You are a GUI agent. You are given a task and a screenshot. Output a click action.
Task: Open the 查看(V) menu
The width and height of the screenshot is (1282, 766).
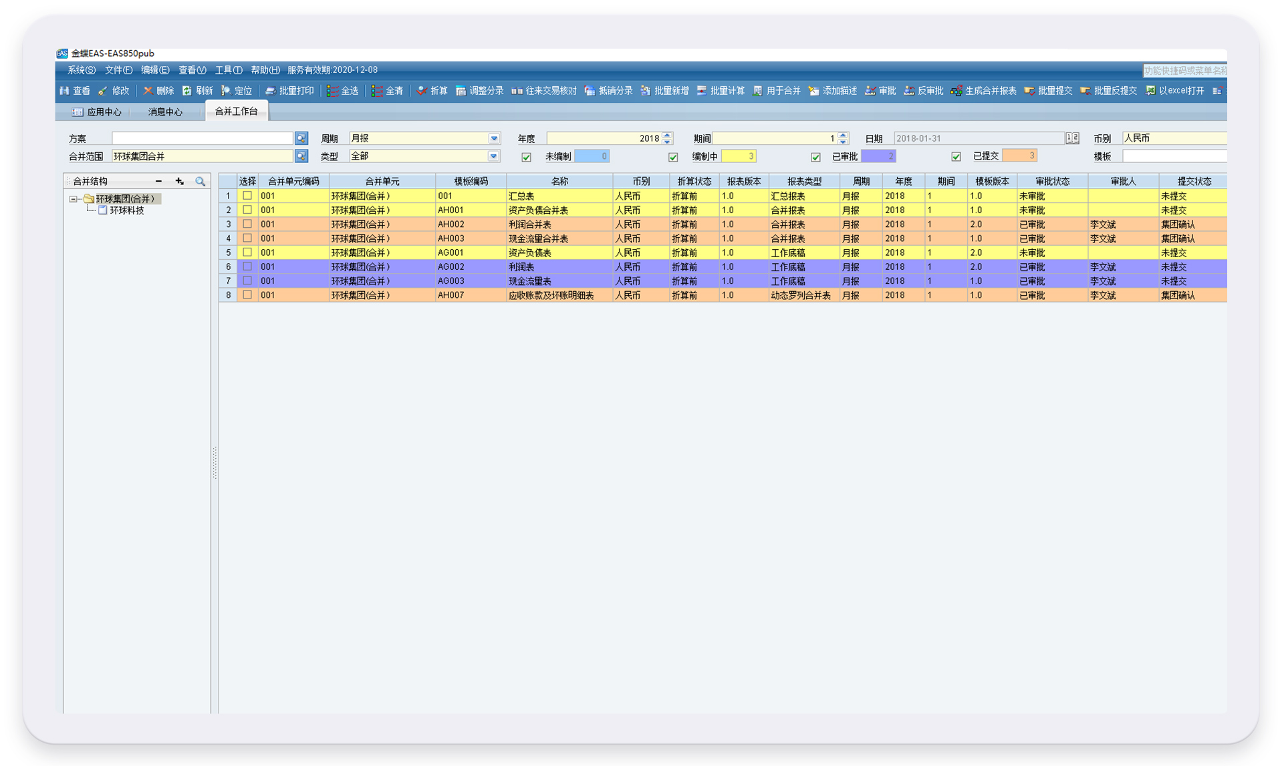pos(193,69)
